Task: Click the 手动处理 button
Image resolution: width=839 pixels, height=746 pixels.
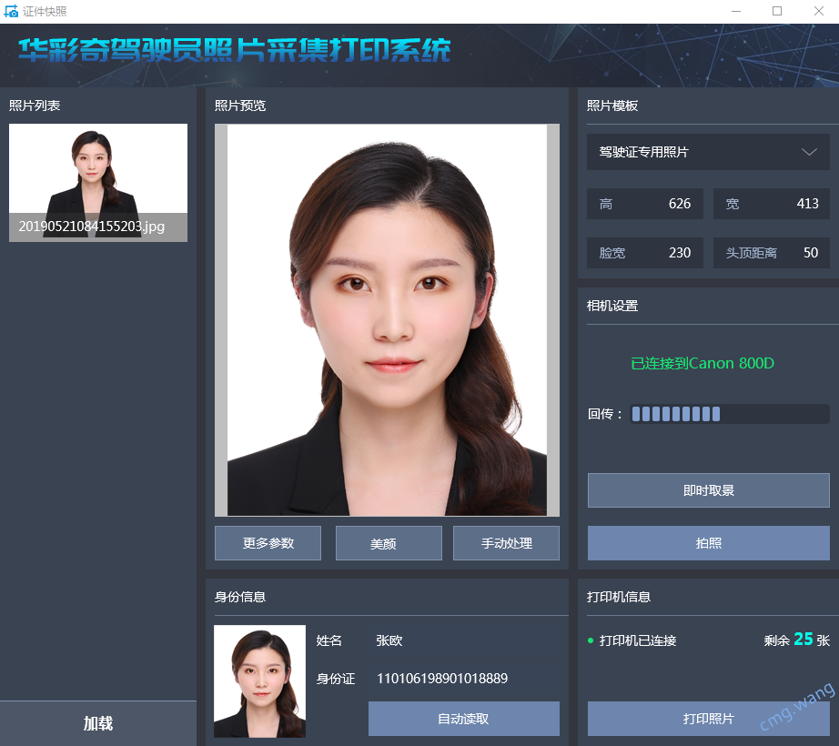Action: pos(506,543)
